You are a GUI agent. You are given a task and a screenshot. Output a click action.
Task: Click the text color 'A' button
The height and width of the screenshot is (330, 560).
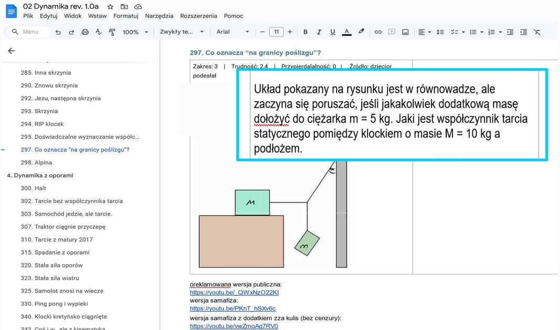click(x=347, y=32)
